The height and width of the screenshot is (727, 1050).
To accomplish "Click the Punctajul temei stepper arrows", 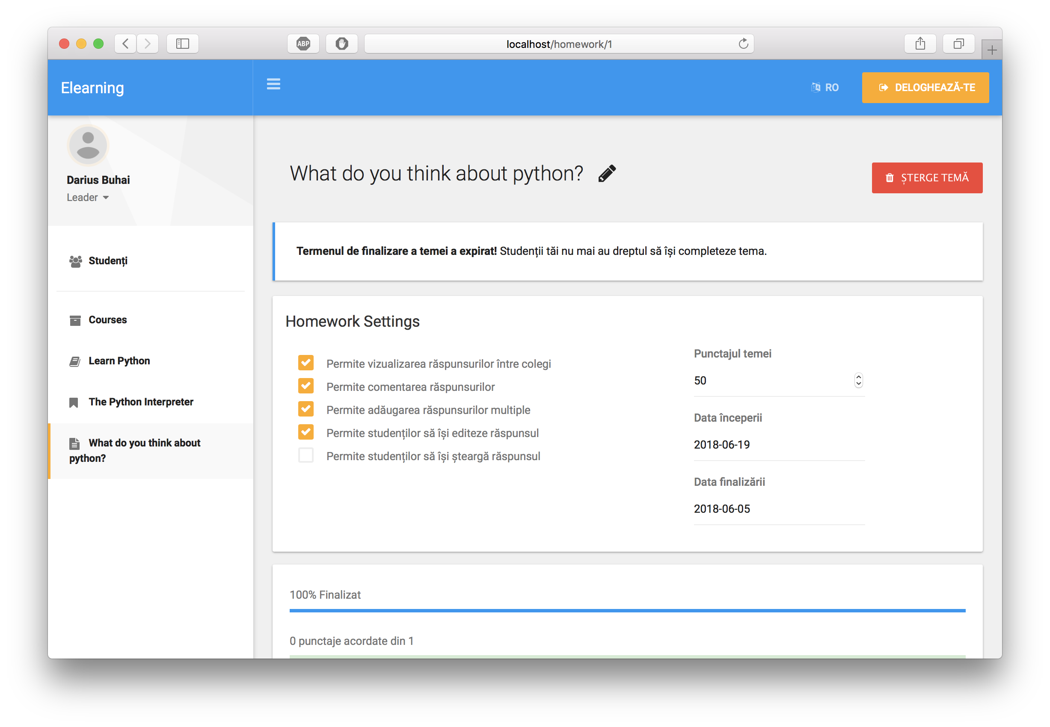I will (858, 380).
